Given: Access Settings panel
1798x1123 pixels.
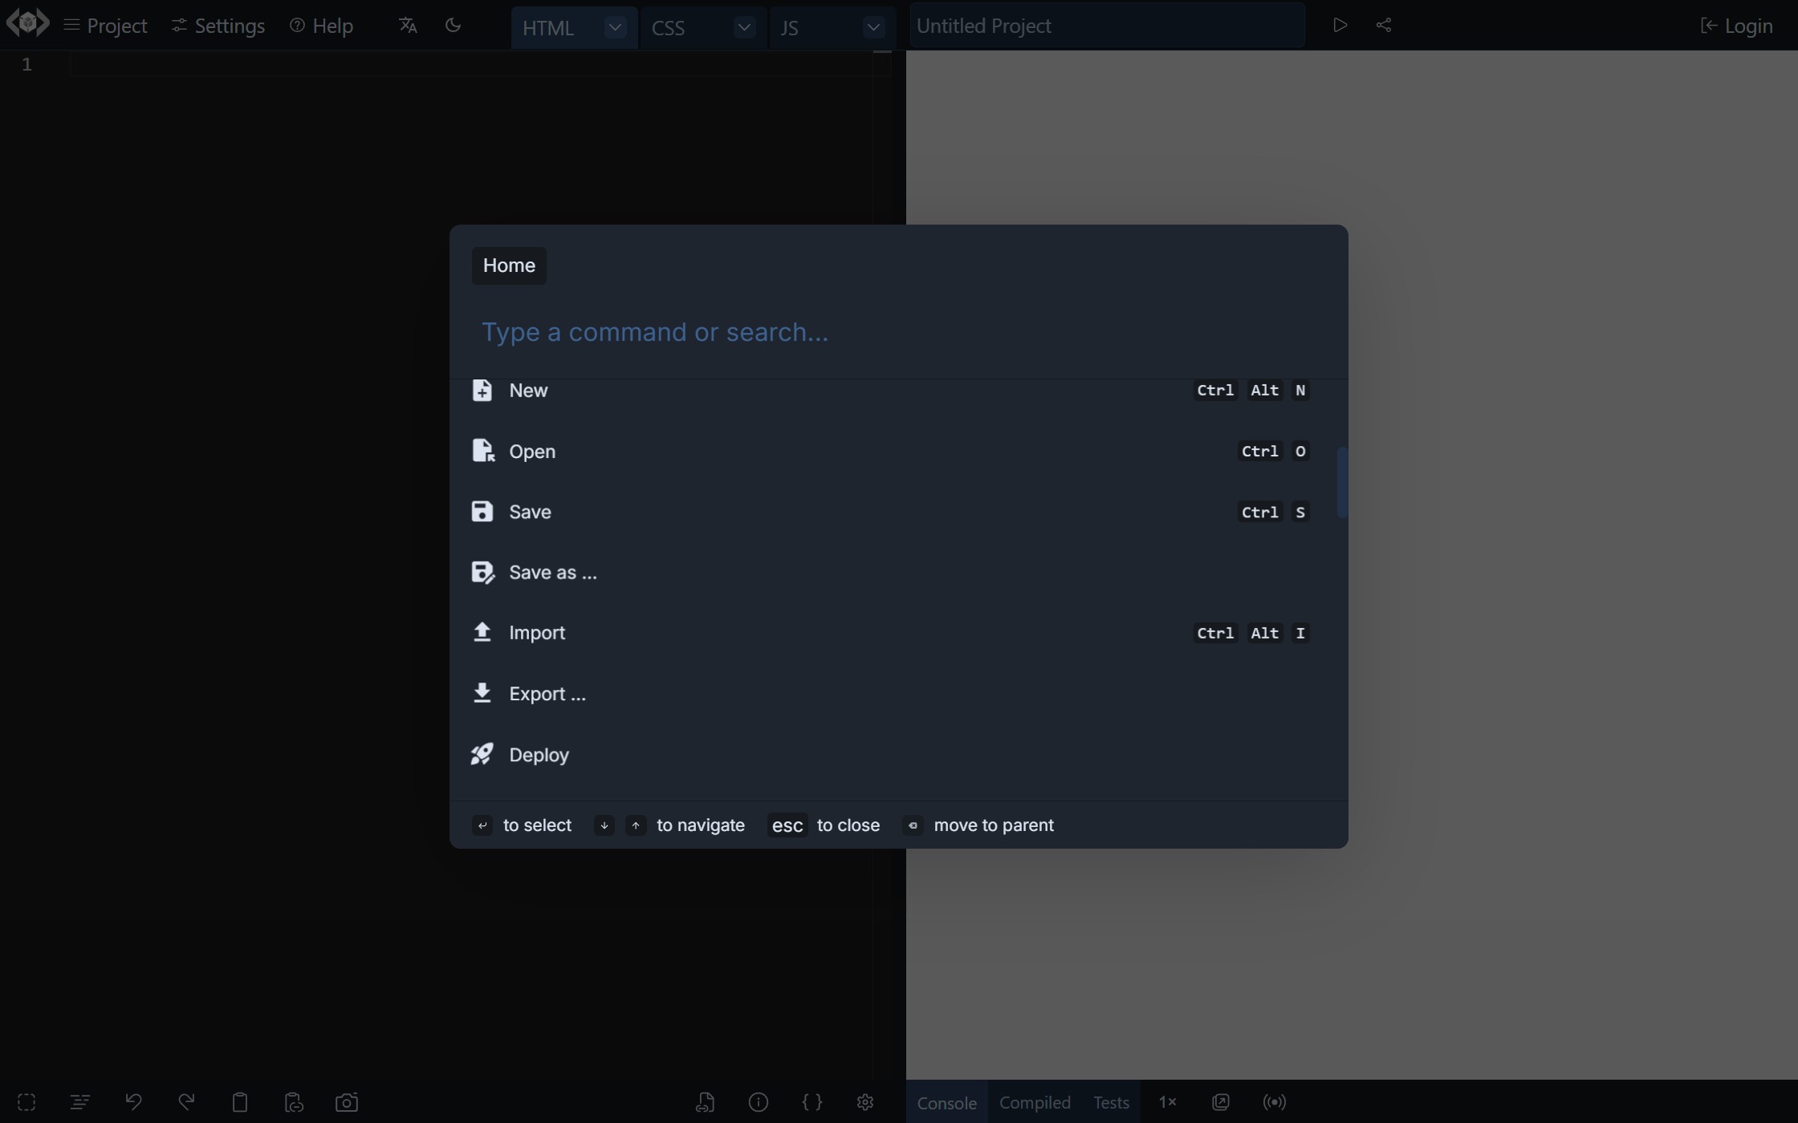Looking at the screenshot, I should pyautogui.click(x=216, y=26).
